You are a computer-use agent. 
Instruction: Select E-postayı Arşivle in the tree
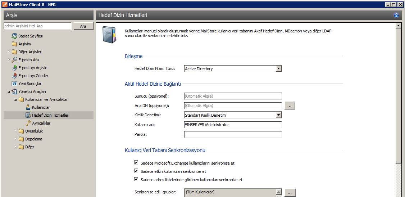pos(33,68)
